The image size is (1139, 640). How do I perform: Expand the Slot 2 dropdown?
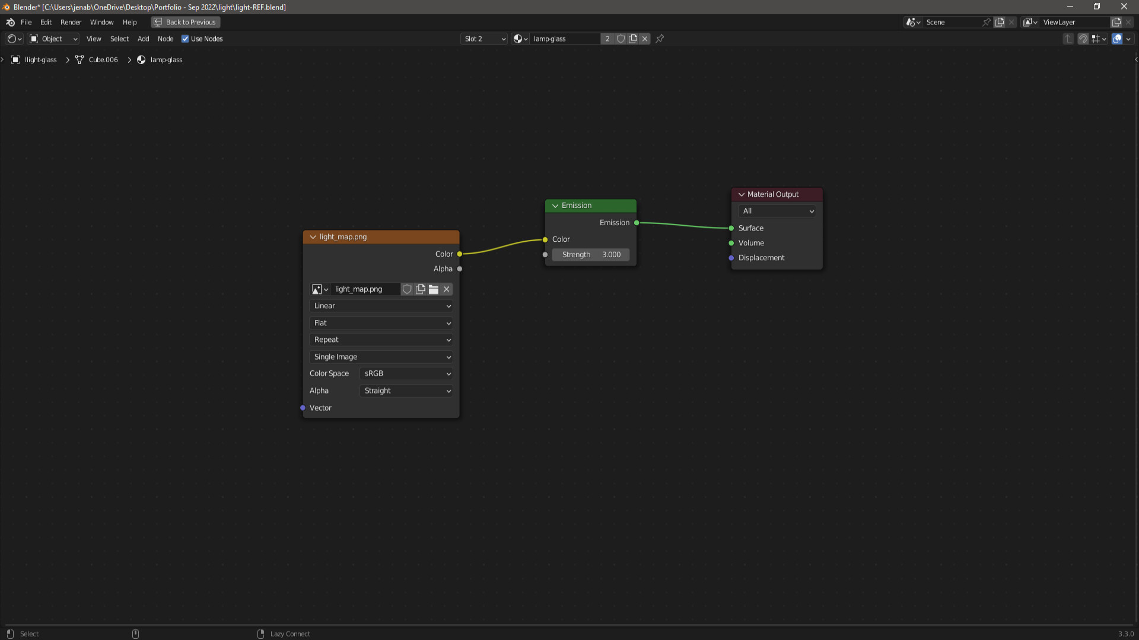click(x=484, y=39)
